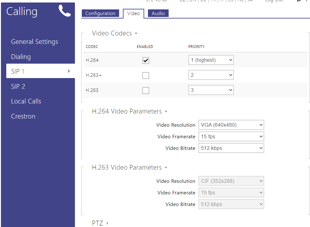Select Crestron in the sidebar

click(23, 116)
